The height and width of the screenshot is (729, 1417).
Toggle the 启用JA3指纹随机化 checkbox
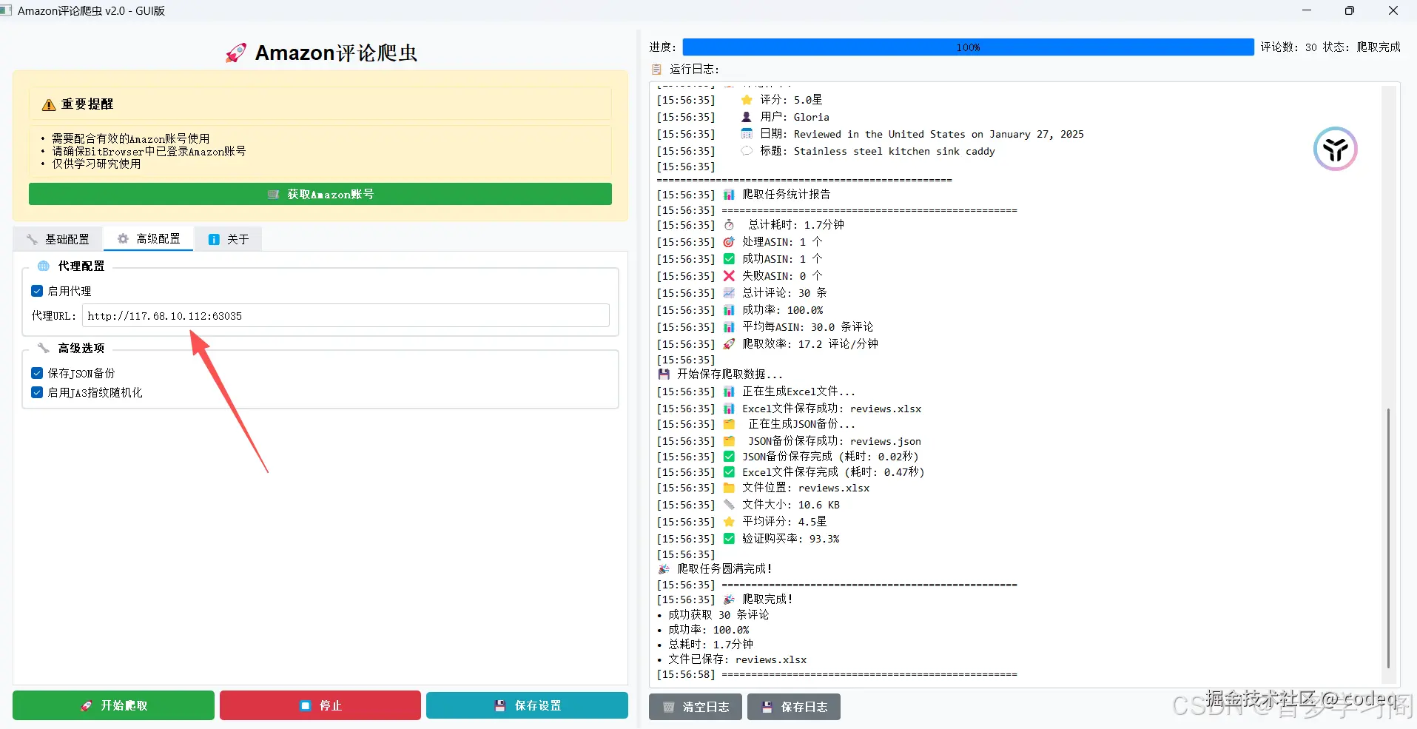(37, 392)
